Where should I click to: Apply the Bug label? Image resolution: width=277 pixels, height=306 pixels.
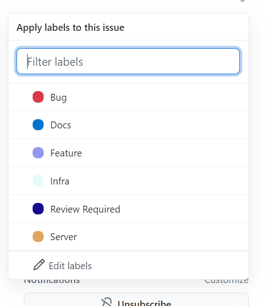[58, 98]
